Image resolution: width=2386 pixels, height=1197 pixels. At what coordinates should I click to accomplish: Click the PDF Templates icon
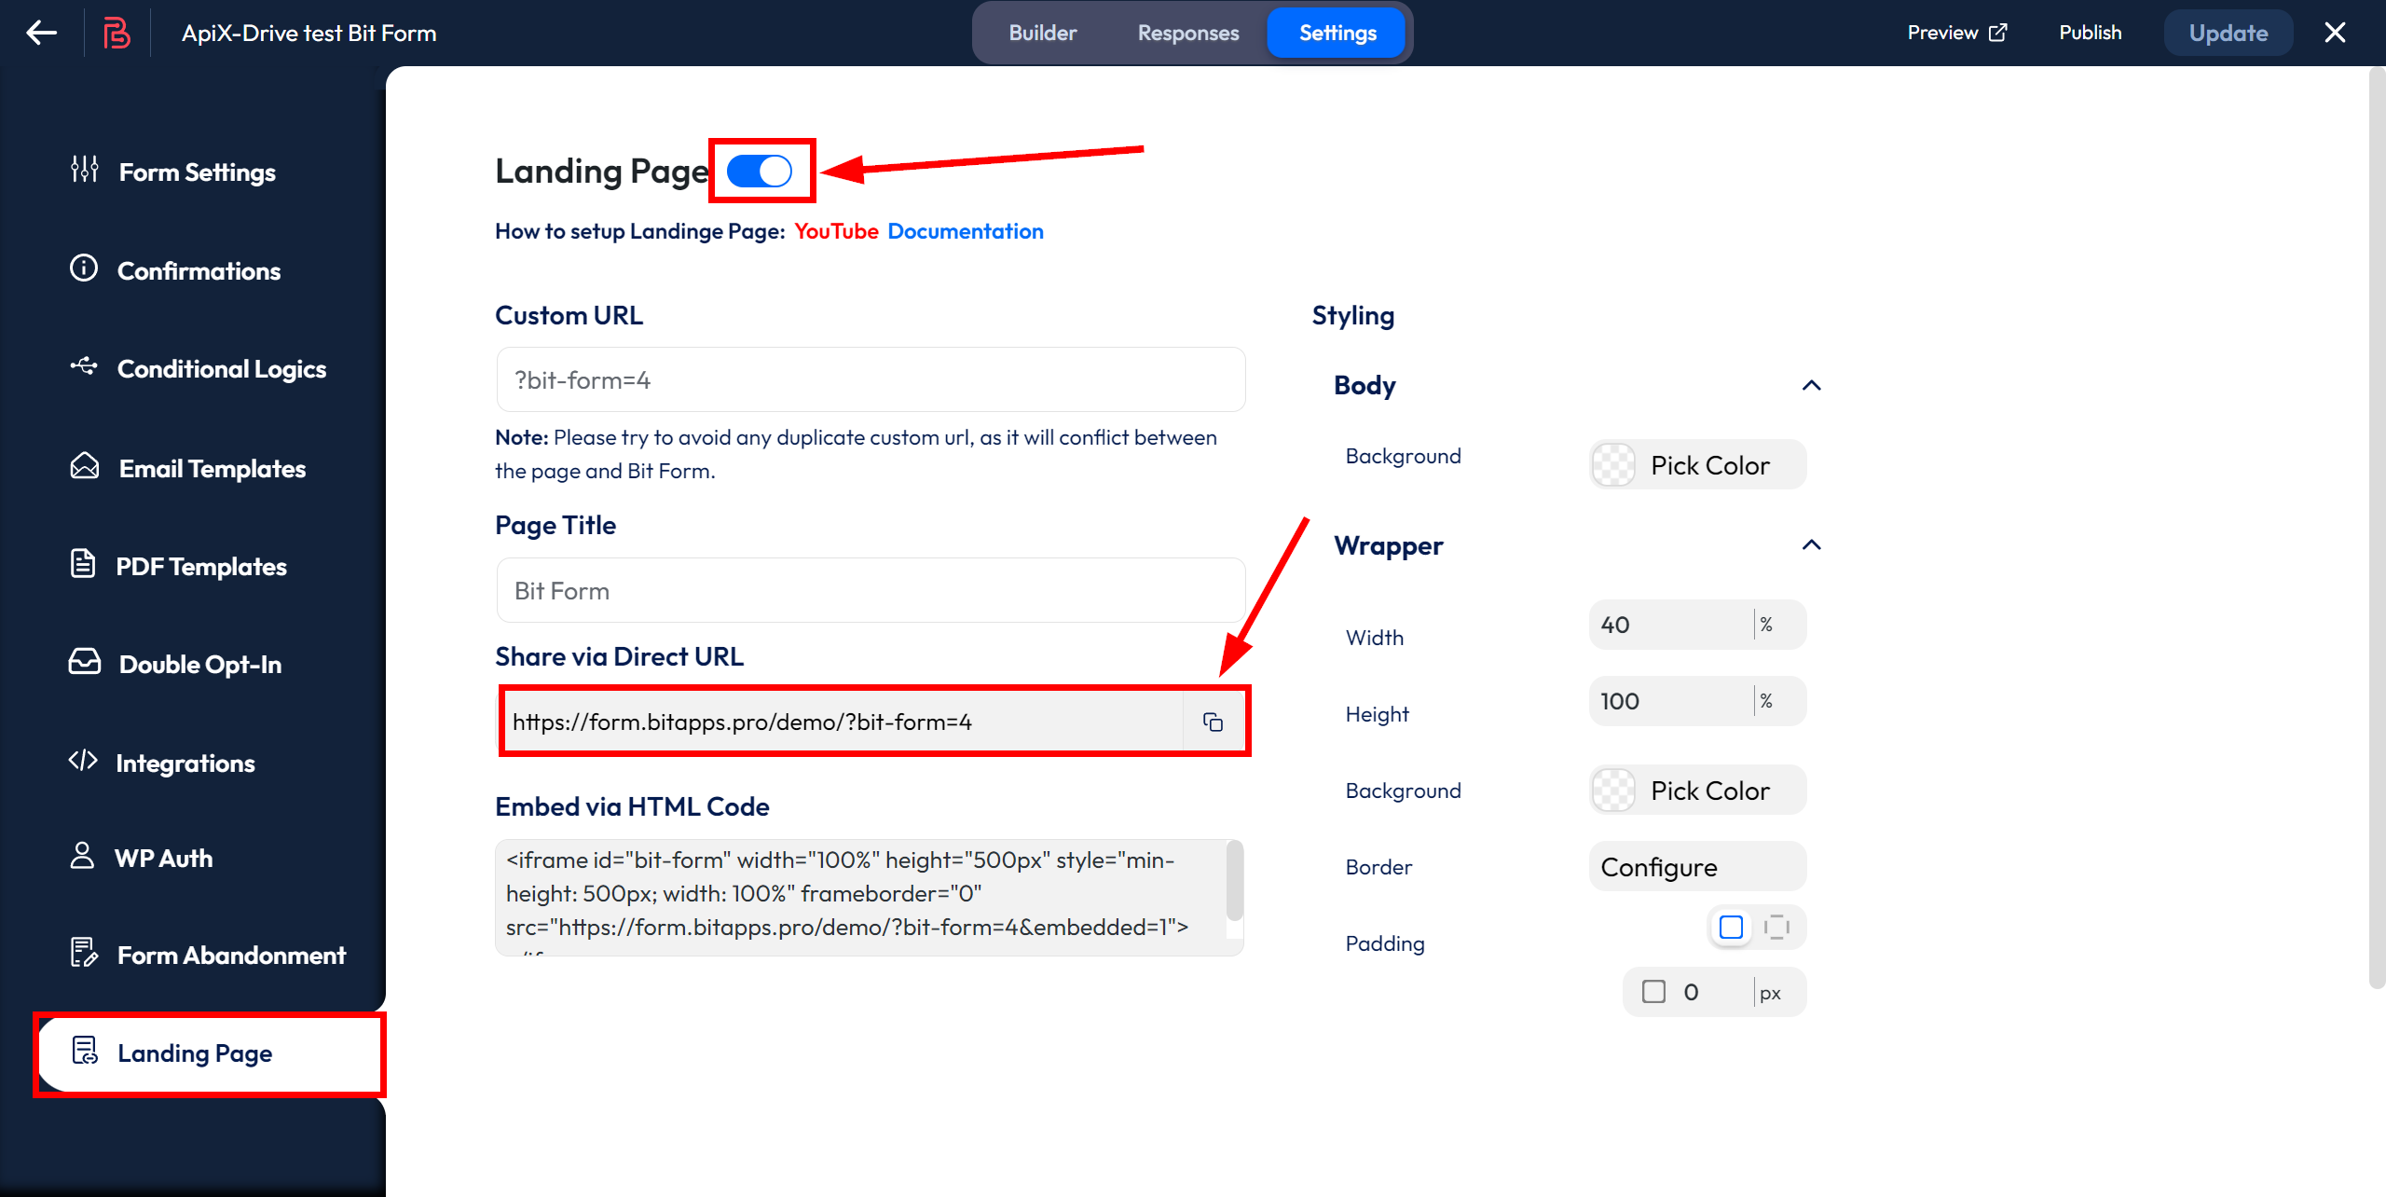pos(84,565)
